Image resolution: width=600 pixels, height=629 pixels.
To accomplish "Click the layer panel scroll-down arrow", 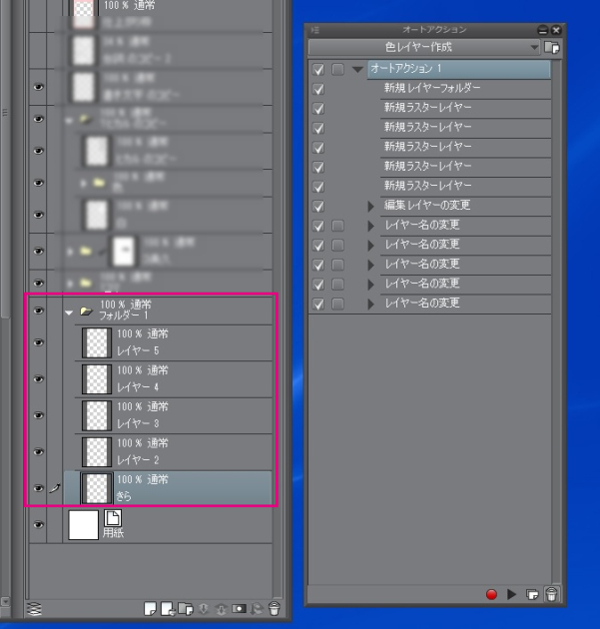I will 5,601.
